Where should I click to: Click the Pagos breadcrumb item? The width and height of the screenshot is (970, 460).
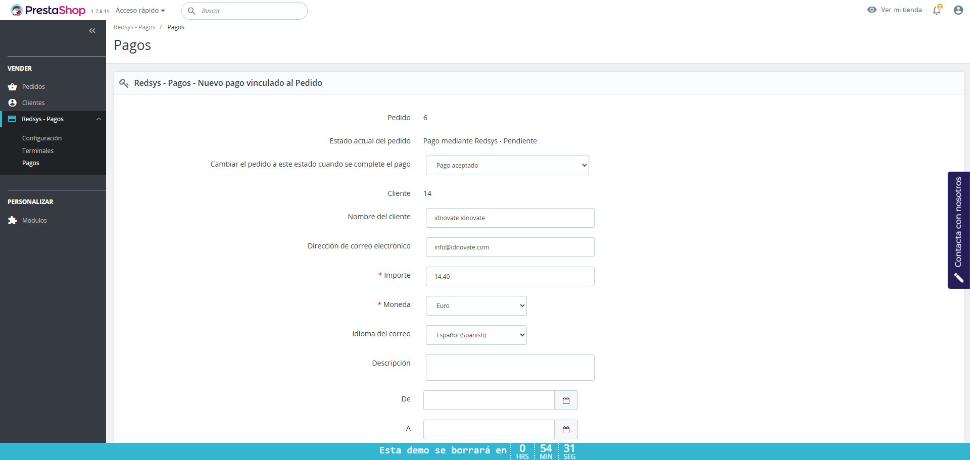pos(176,27)
